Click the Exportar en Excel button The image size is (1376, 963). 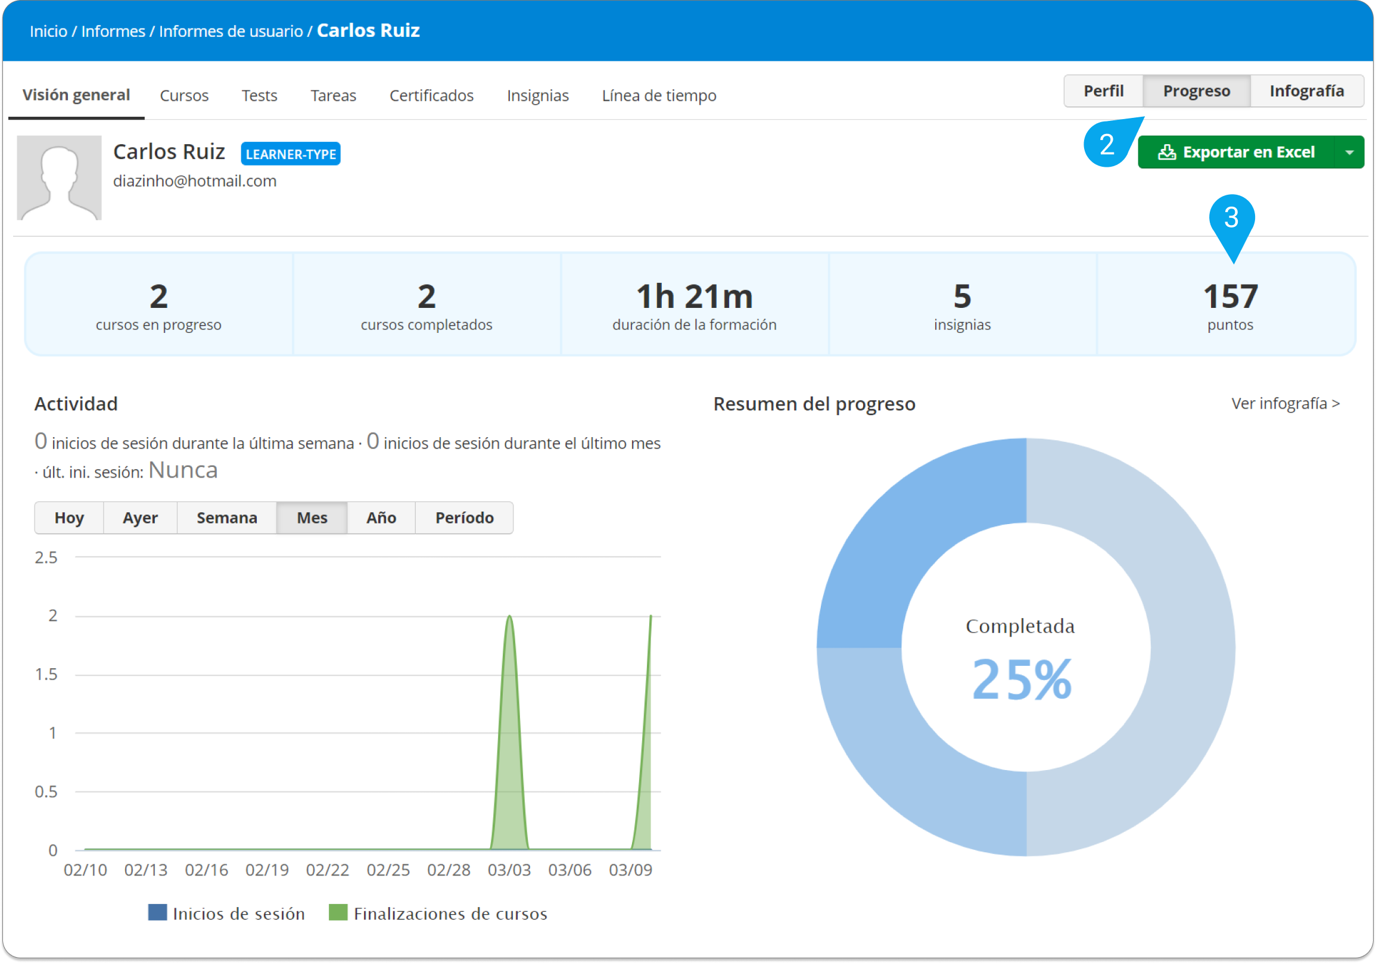[x=1237, y=152]
